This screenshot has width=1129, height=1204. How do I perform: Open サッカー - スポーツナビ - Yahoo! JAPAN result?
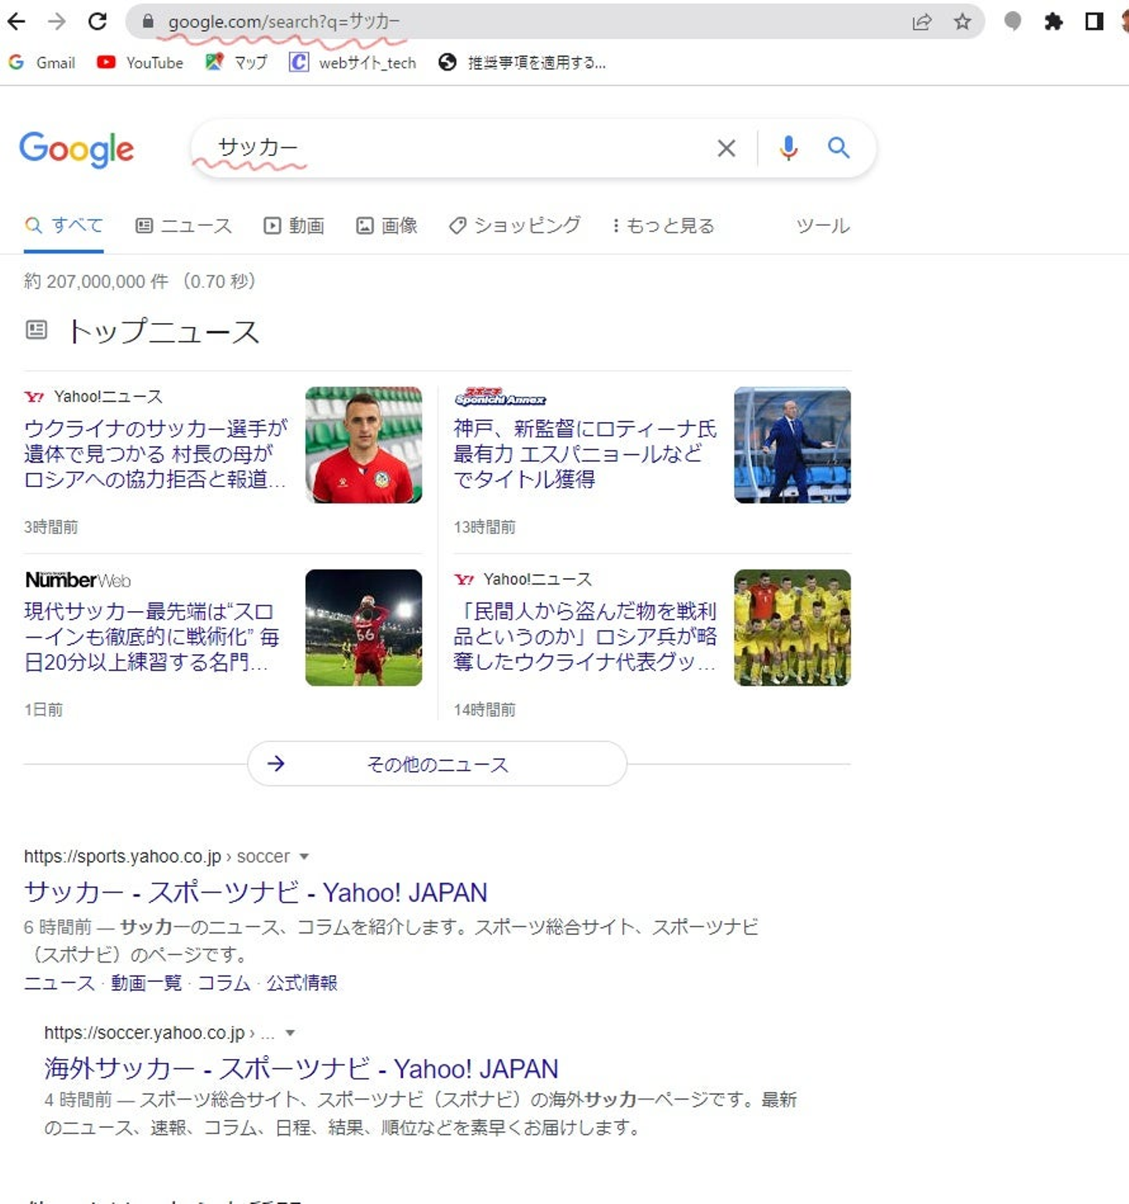(256, 893)
